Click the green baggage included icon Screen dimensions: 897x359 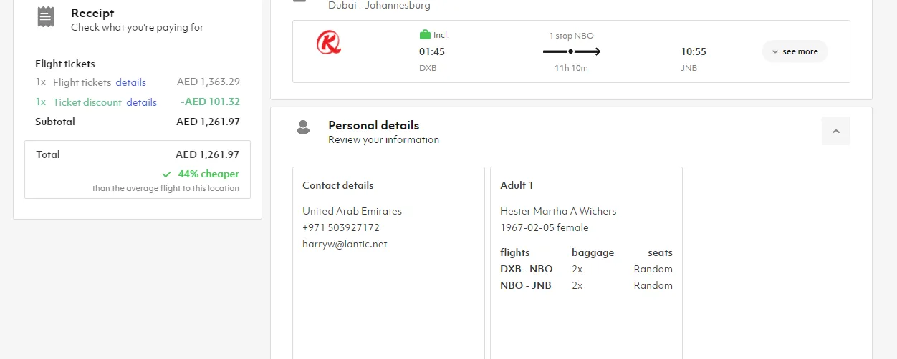coord(425,35)
